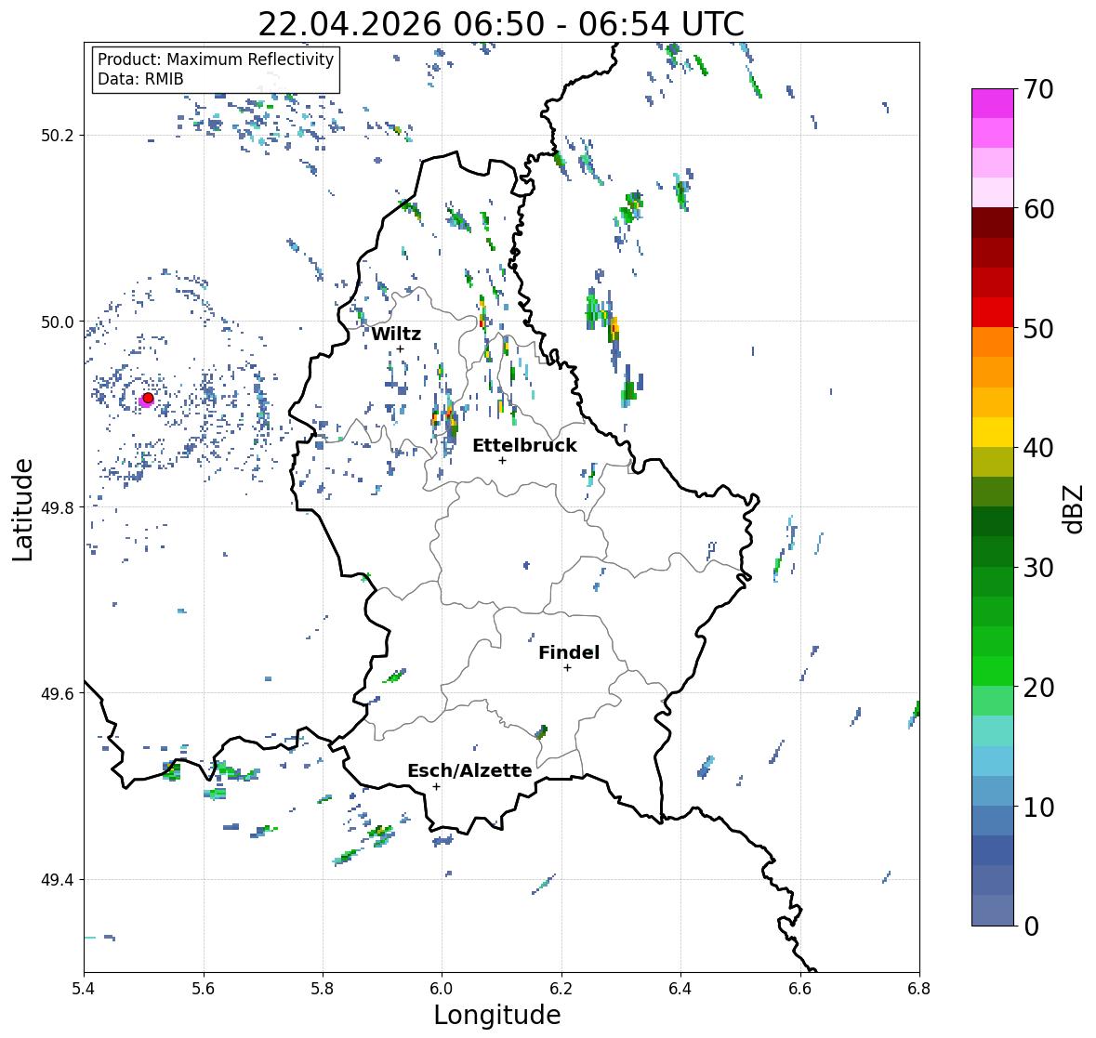Screen dimensions: 1096x1038
Task: Click the dark blue 0 dBZ colorbar band
Action: click(993, 910)
